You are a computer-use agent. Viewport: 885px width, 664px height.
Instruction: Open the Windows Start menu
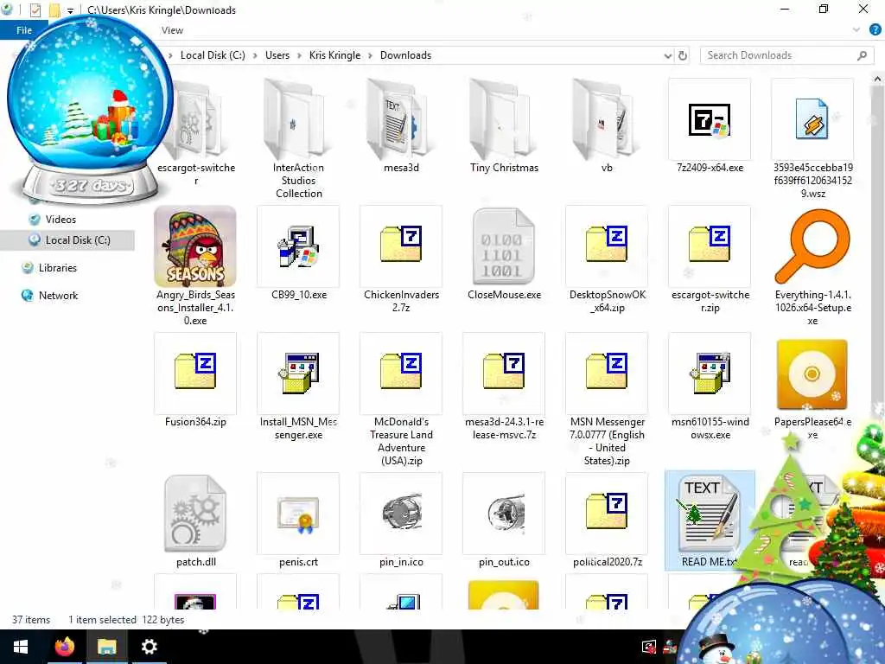[21, 647]
